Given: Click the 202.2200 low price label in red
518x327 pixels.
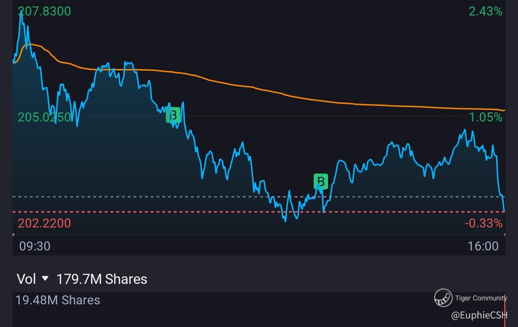Looking at the screenshot, I should click(x=45, y=223).
